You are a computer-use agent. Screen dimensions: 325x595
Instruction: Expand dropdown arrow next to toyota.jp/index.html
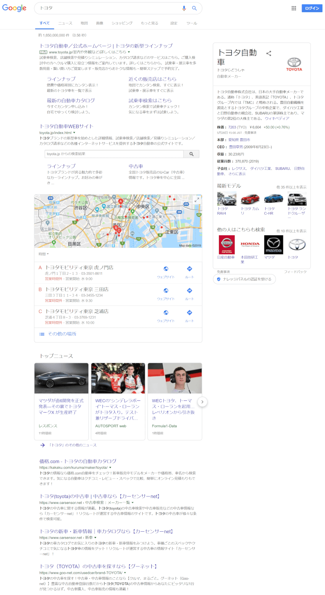(74, 133)
